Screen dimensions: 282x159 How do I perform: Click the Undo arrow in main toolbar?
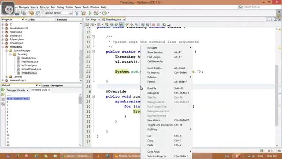click(32, 13)
